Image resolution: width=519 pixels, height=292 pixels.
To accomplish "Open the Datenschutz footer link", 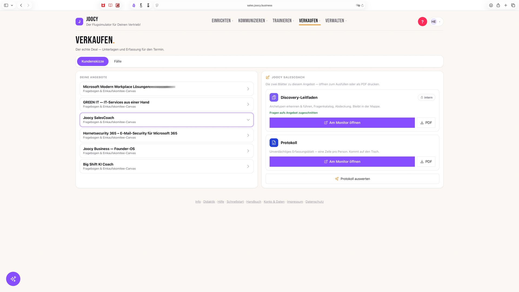I will pyautogui.click(x=314, y=202).
